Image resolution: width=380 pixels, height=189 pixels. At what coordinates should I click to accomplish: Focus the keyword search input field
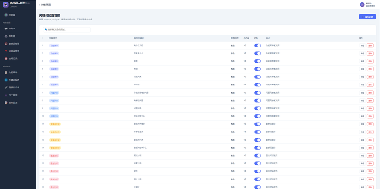click(x=66, y=30)
